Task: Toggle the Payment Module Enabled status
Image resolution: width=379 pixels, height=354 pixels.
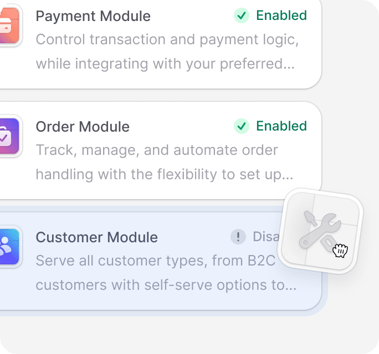Action: click(270, 15)
